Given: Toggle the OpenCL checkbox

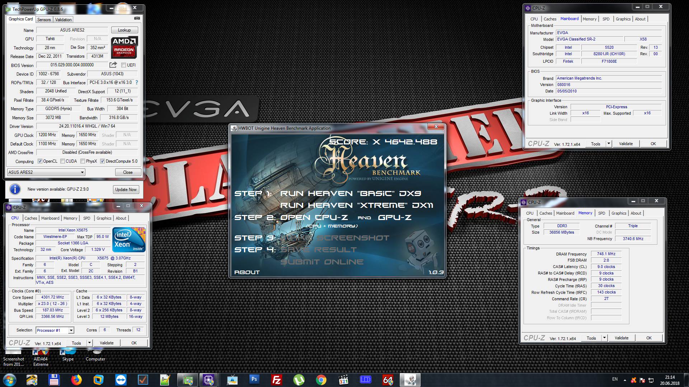Looking at the screenshot, I should 40,161.
